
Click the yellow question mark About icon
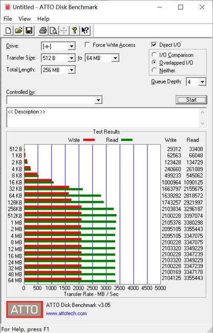tap(75, 31)
